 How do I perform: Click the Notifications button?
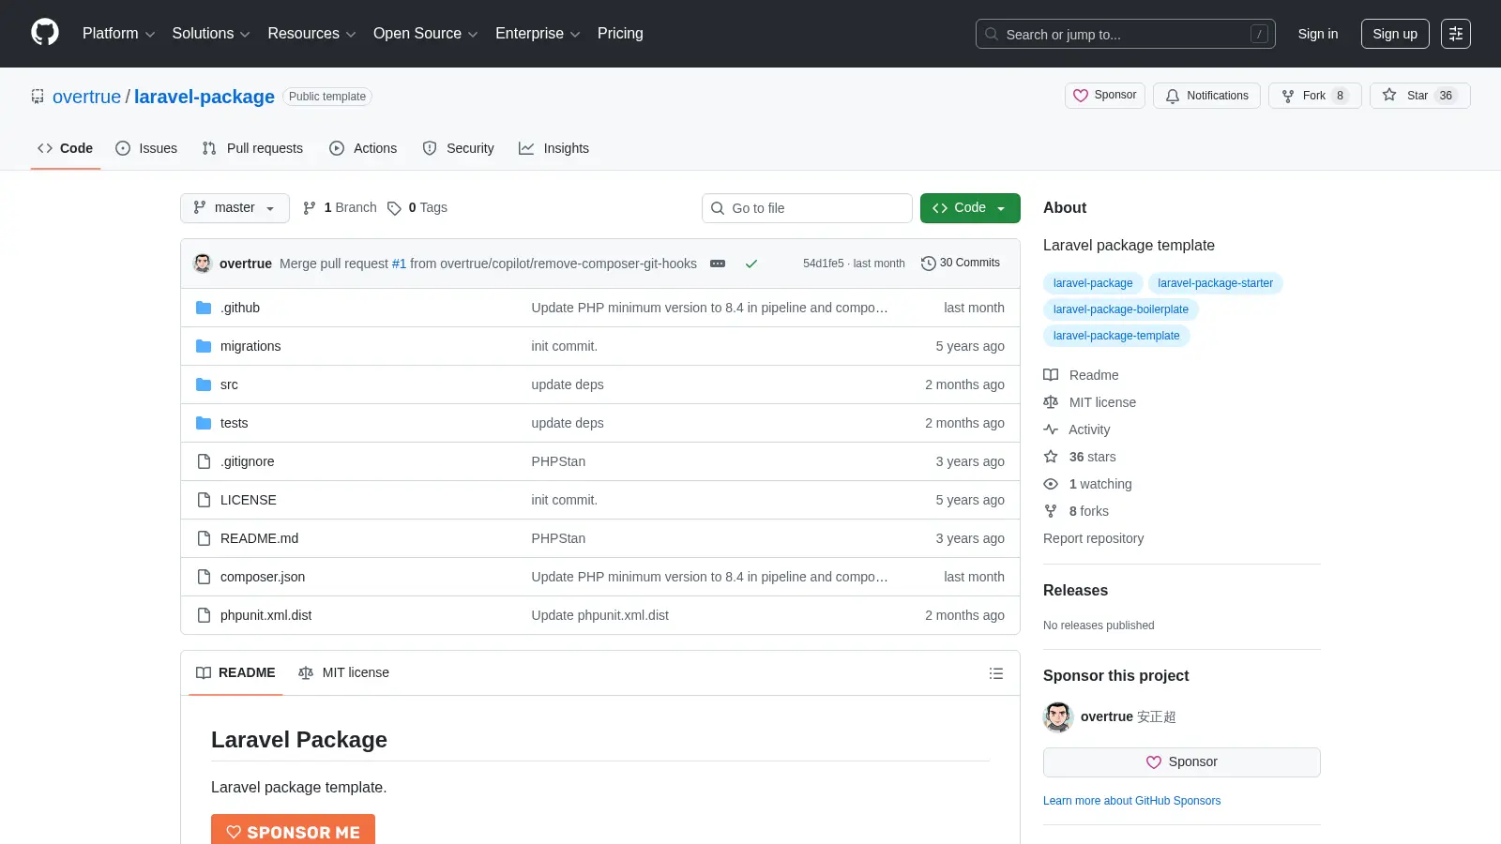click(1206, 96)
